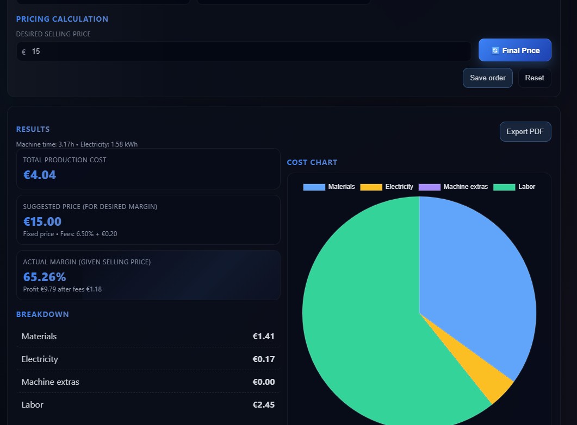Click the Materials row in Breakdown

tap(148, 337)
